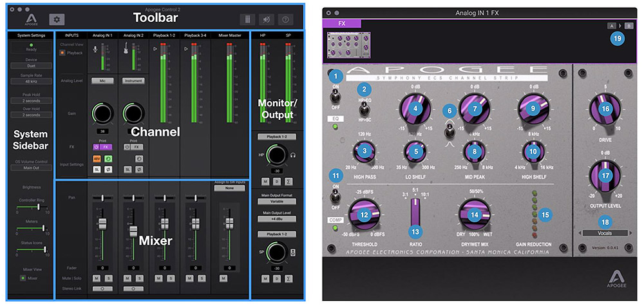Click the speaker icon next to SP knob
The image size is (644, 306).
pyautogui.click(x=294, y=251)
